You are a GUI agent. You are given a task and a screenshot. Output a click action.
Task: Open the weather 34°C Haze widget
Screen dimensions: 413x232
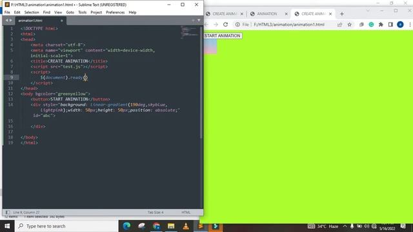click(323, 226)
